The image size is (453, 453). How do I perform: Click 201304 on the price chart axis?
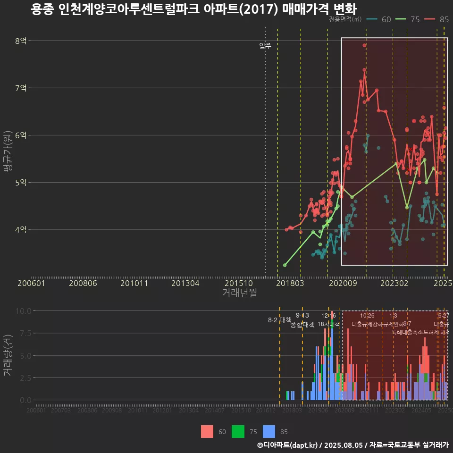point(185,283)
